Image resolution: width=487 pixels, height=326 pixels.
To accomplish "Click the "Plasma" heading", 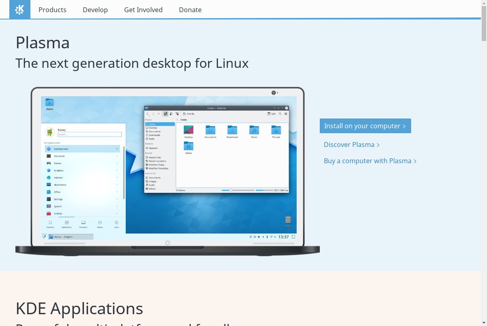I will point(43,43).
